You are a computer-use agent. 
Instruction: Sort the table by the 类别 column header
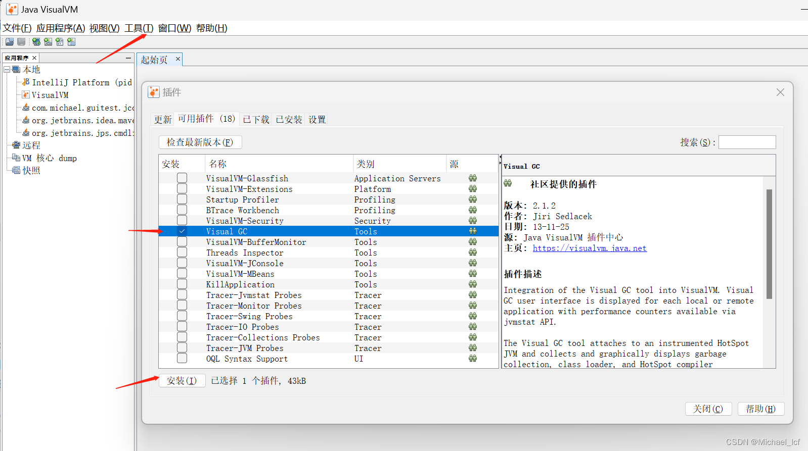pyautogui.click(x=399, y=164)
